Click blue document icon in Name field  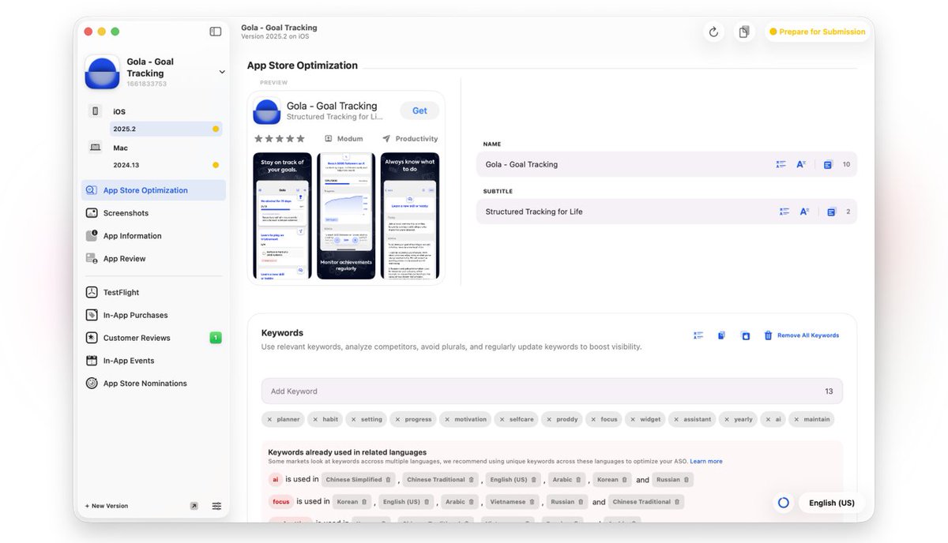(828, 165)
